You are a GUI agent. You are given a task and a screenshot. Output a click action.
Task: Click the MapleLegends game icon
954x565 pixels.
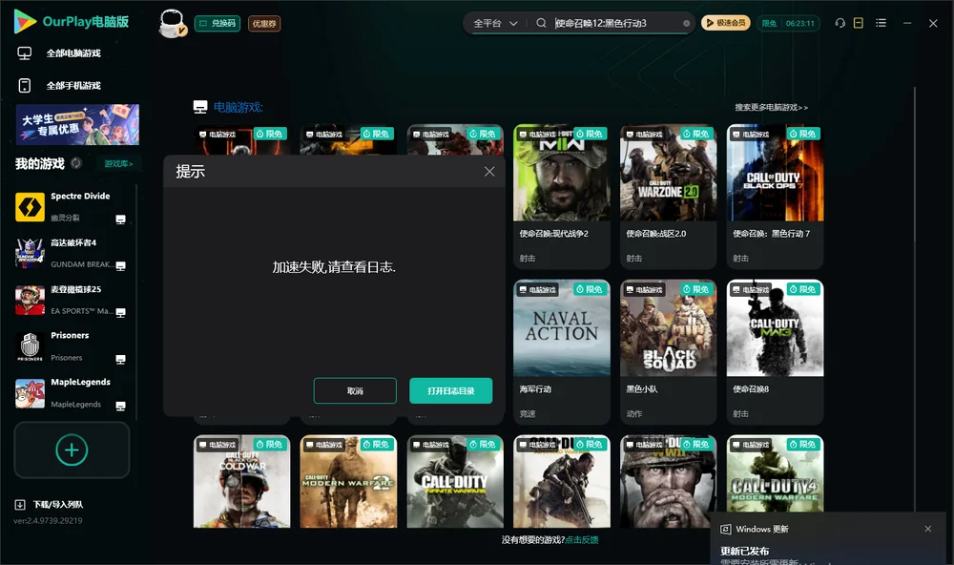pos(30,393)
